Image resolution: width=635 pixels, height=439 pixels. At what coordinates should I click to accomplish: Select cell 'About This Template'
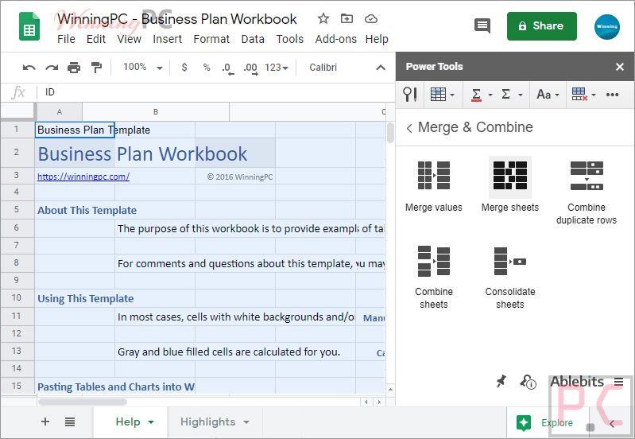click(87, 210)
